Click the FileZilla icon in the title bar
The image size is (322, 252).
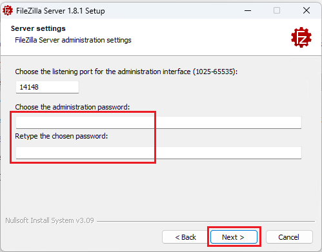click(8, 10)
